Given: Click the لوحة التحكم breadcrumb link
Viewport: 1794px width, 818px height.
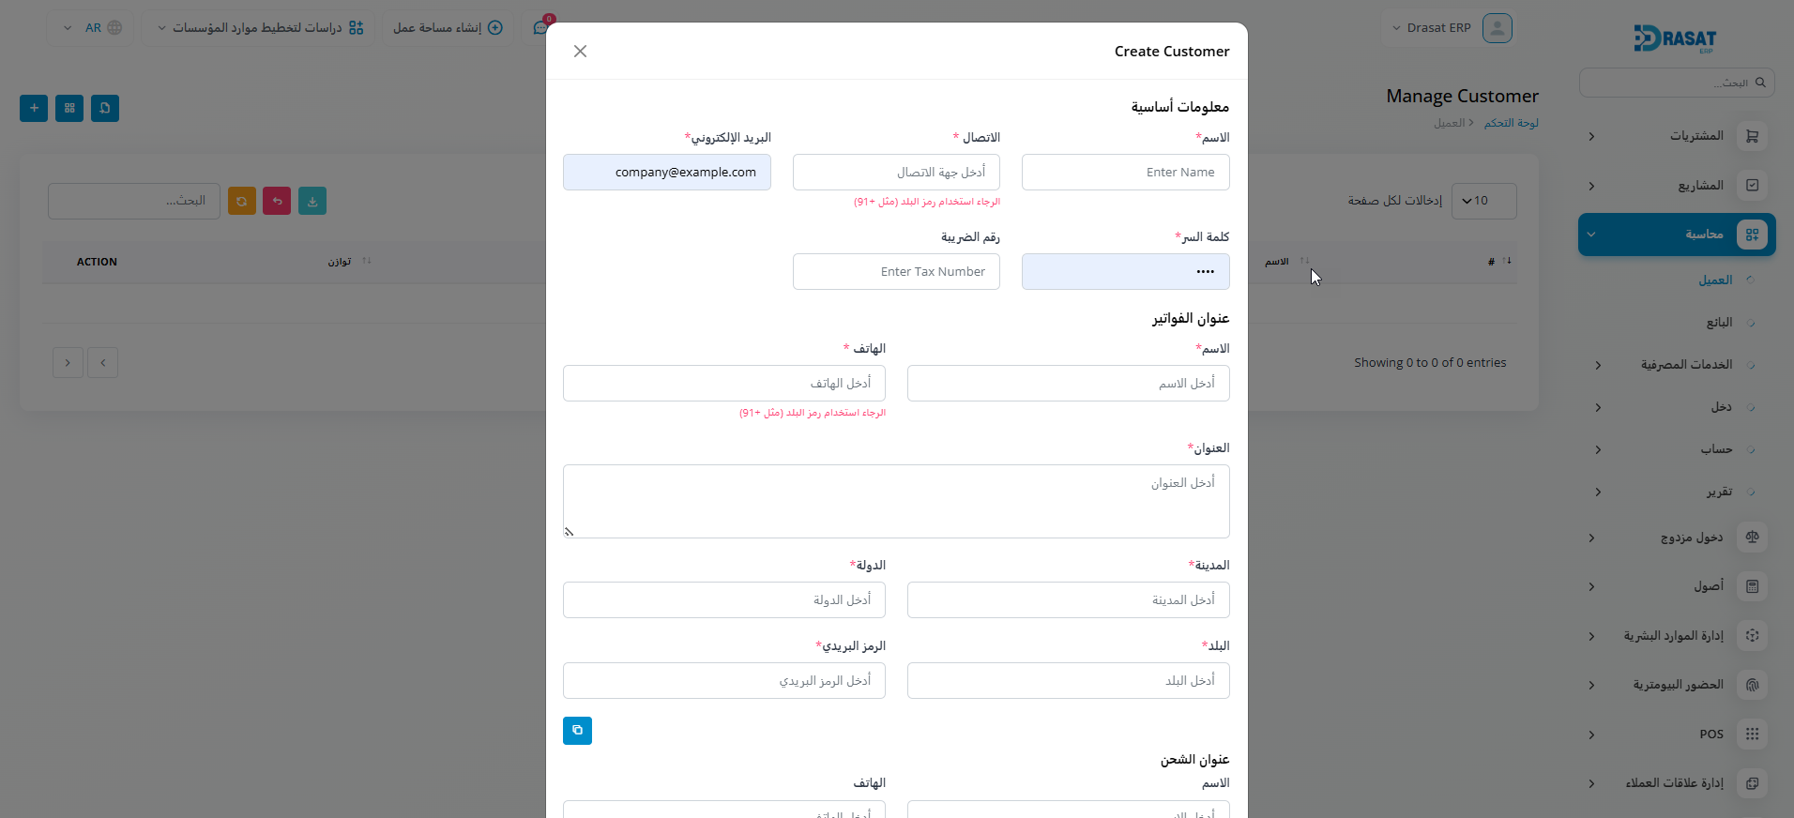Looking at the screenshot, I should [x=1511, y=123].
